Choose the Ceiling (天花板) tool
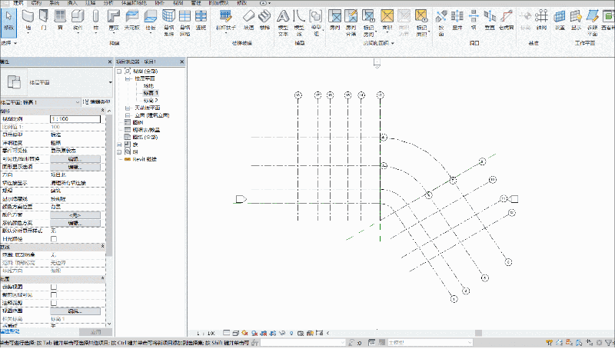The height and width of the screenshot is (349, 615). tap(132, 21)
